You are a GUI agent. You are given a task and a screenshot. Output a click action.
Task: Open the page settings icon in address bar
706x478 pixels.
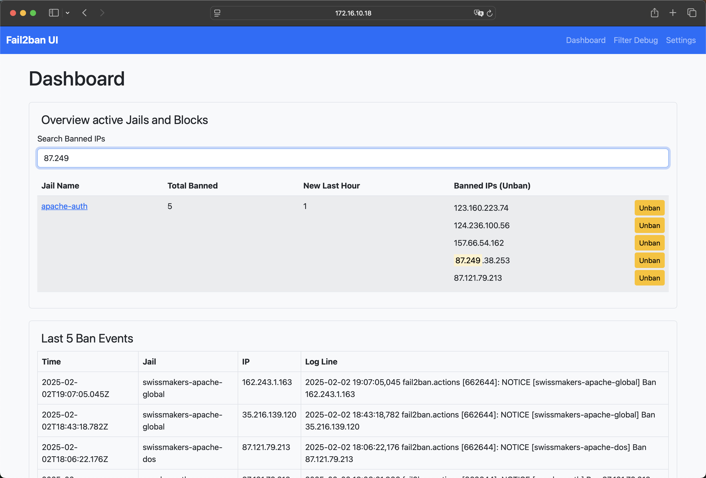coord(217,13)
